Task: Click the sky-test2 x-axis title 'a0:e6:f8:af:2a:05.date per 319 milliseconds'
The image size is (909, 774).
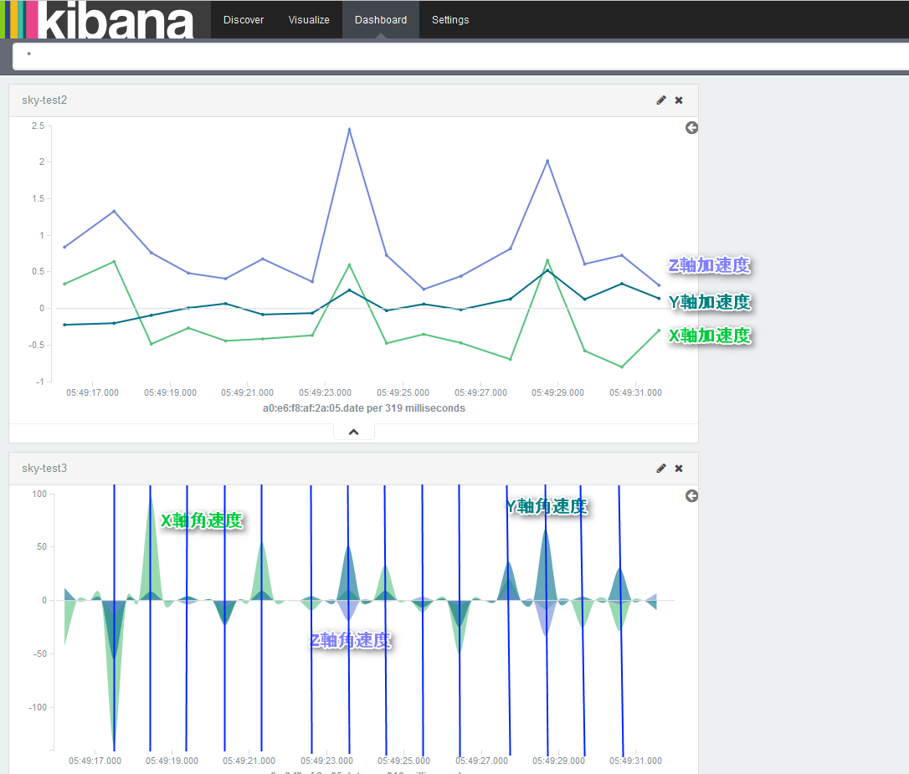Action: point(364,408)
